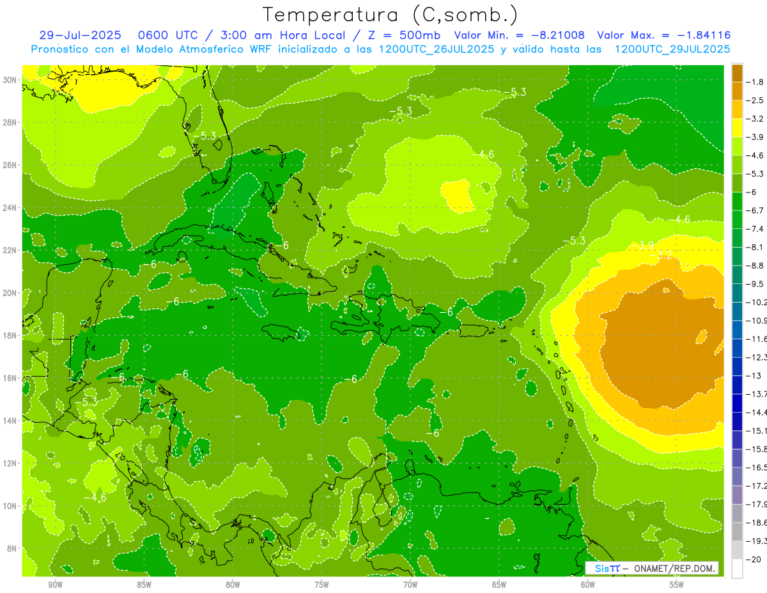The height and width of the screenshot is (593, 767).
Task: Click the blue swatch between -11.6 and -12.3
Action: point(737,348)
